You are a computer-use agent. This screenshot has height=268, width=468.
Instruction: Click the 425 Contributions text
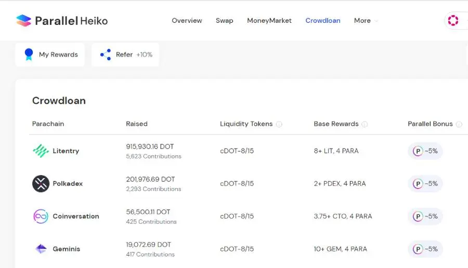pyautogui.click(x=151, y=222)
